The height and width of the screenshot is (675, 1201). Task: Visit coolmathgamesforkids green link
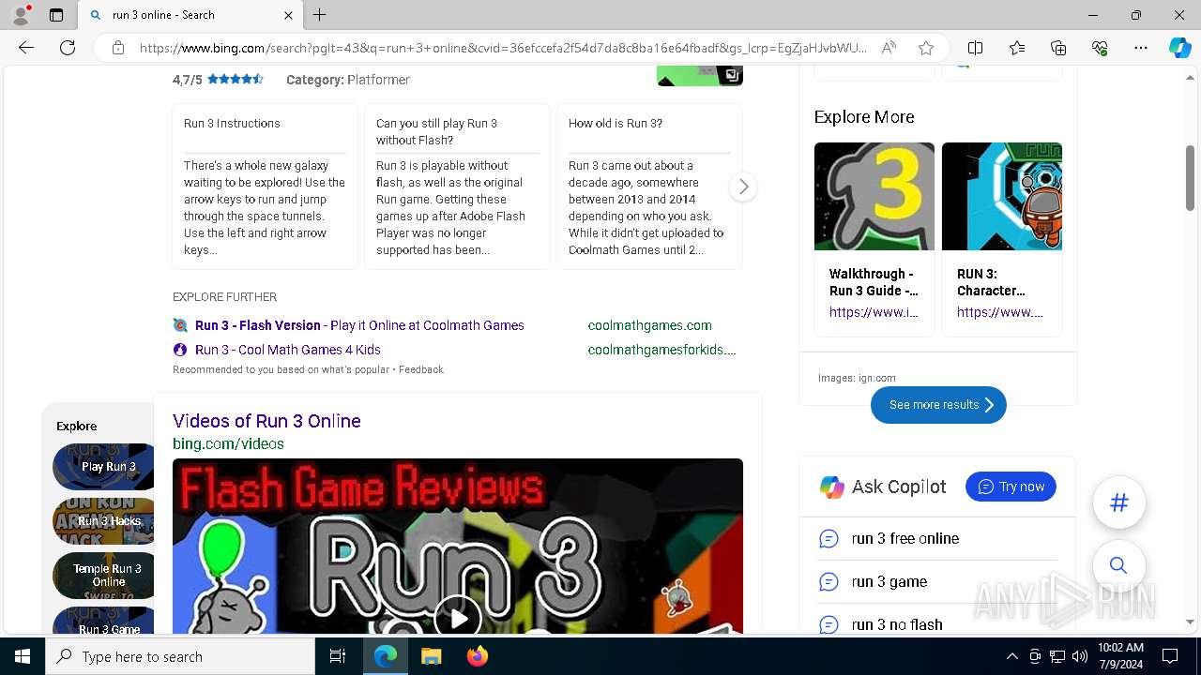[x=661, y=350]
